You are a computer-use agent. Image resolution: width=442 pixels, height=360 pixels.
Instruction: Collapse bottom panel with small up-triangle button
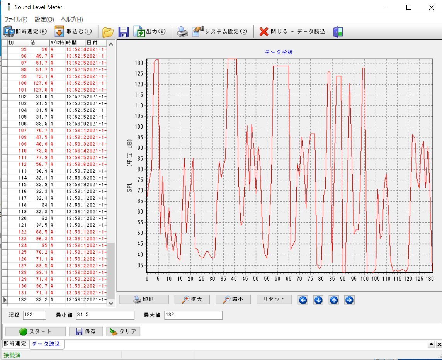point(431,344)
